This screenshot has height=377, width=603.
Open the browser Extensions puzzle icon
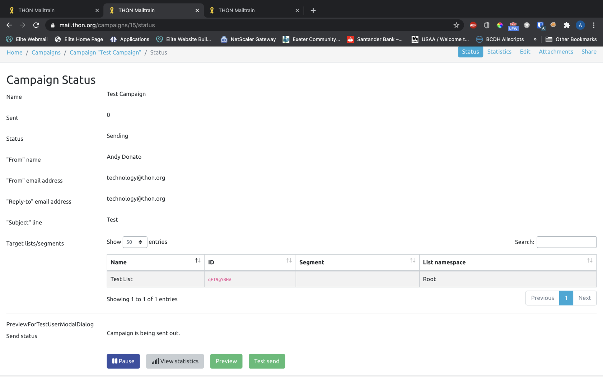pyautogui.click(x=567, y=25)
